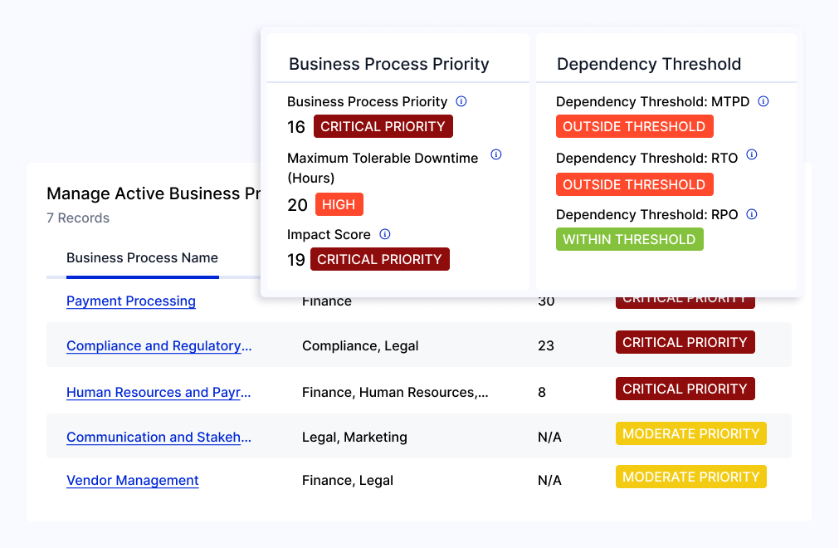Image resolution: width=839 pixels, height=548 pixels.
Task: Open the Compliance and Regulatory link
Action: point(159,345)
